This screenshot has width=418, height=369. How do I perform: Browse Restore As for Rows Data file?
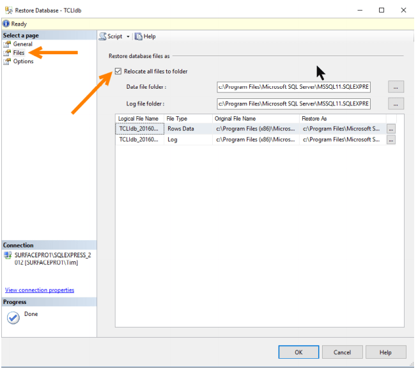pyautogui.click(x=391, y=128)
